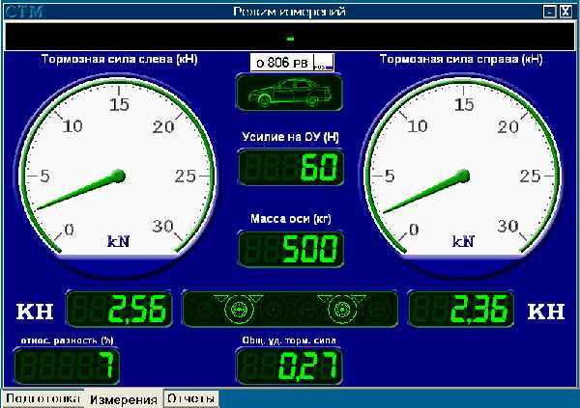
Task: Click the green car silhouette icon
Action: 289,94
